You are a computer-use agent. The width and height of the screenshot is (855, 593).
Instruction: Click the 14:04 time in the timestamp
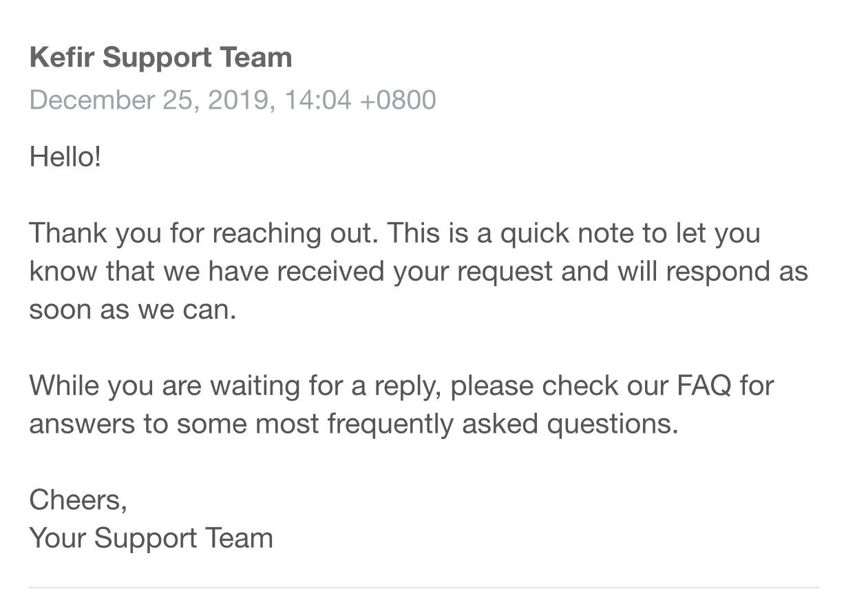pos(317,100)
